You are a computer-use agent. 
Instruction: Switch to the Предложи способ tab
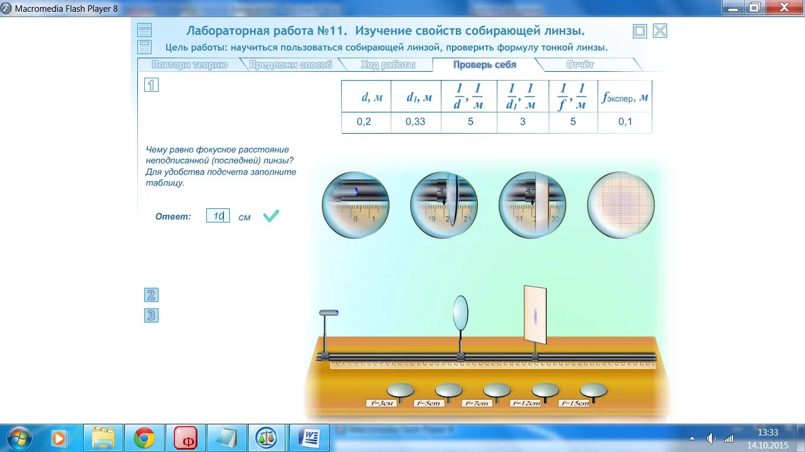(x=291, y=65)
